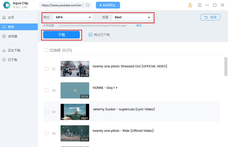This screenshot has height=147, width=228.
Task: Open 浏览器 browser in sidebar
Action: point(19,36)
